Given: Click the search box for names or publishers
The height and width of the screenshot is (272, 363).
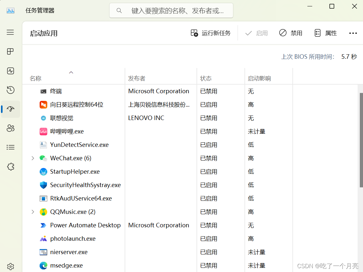Looking at the screenshot, I should point(171,11).
